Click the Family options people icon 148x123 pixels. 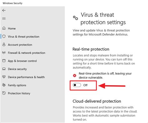[x=4, y=85]
